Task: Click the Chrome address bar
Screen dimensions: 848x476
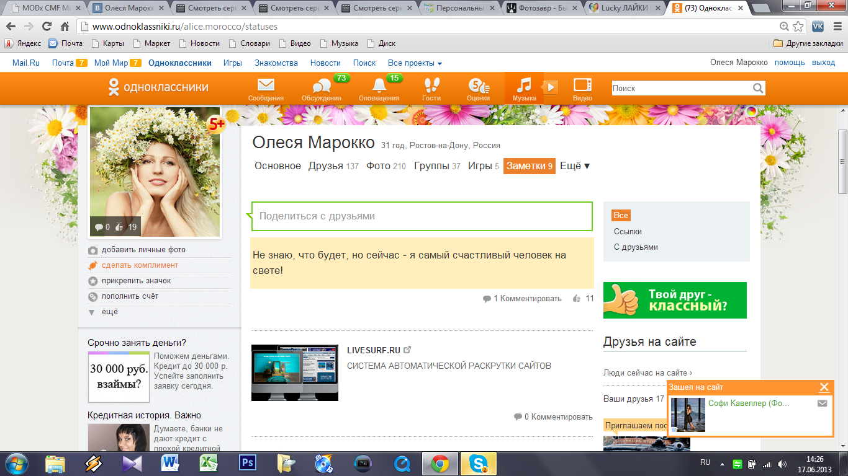Action: click(x=435, y=27)
